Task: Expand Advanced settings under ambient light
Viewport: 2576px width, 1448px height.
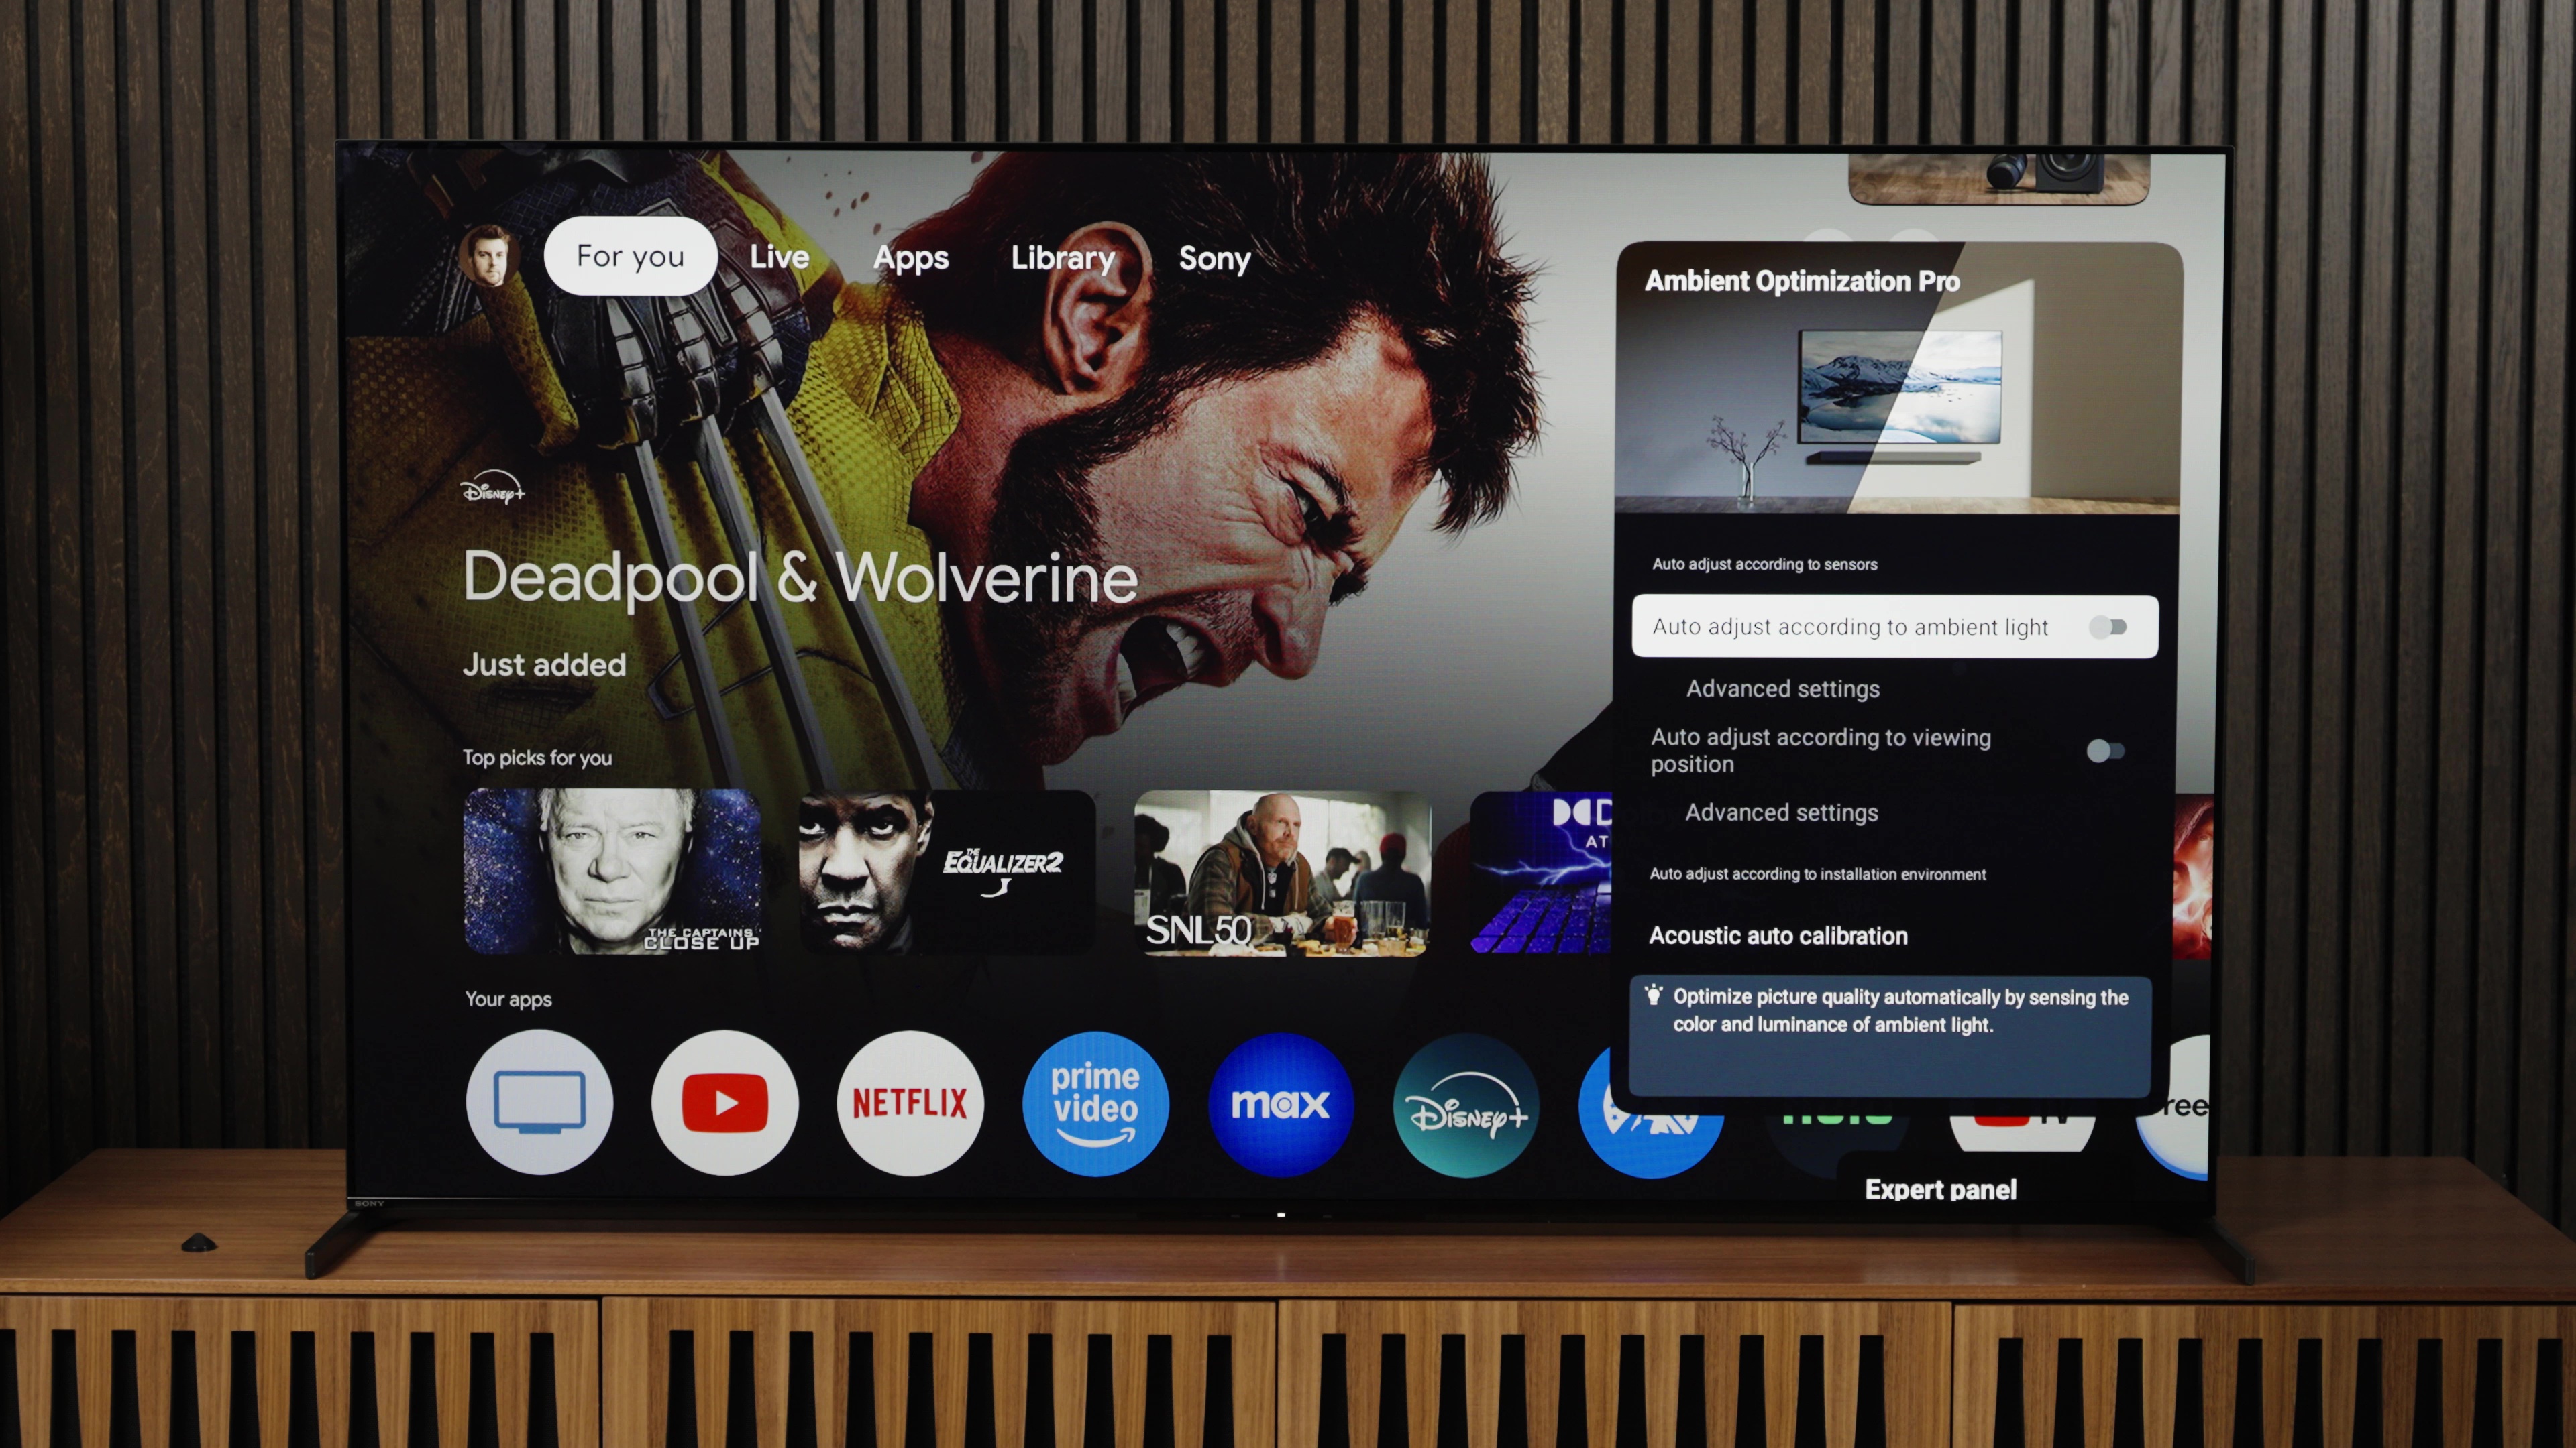Action: (x=1780, y=688)
